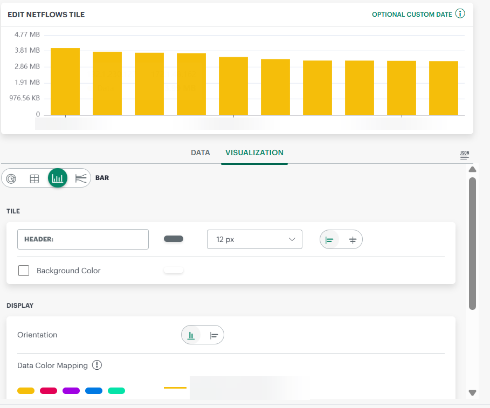Select the bar chart visualization icon
490x408 pixels.
point(58,178)
